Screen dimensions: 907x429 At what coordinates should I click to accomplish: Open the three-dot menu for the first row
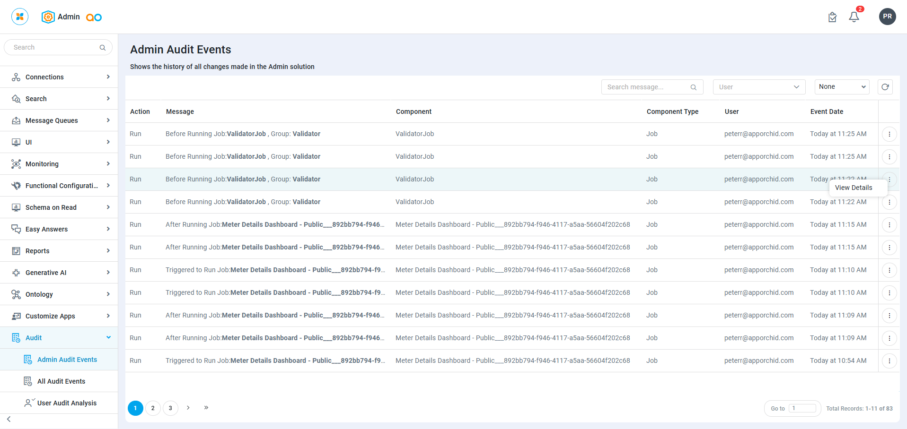coord(889,134)
